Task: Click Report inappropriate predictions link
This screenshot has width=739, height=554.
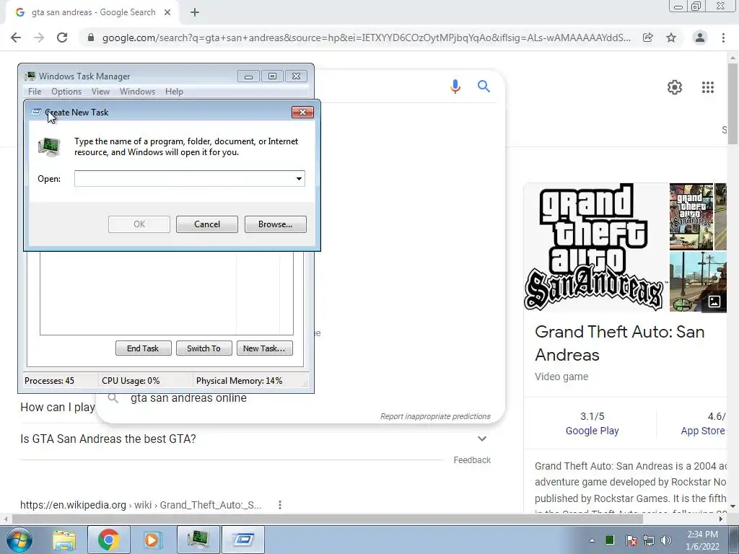Action: click(435, 416)
